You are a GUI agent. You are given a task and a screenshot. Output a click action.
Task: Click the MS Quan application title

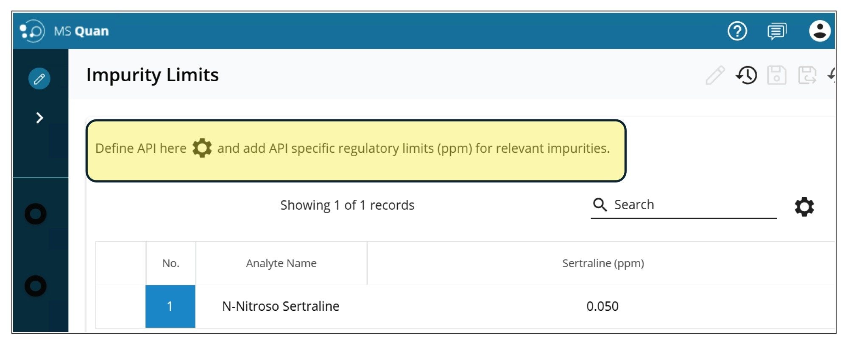coord(81,31)
